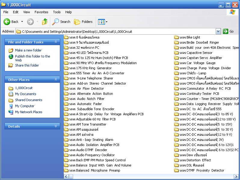Click the My Network Places icon
The image size is (240, 180).
pos(11,112)
